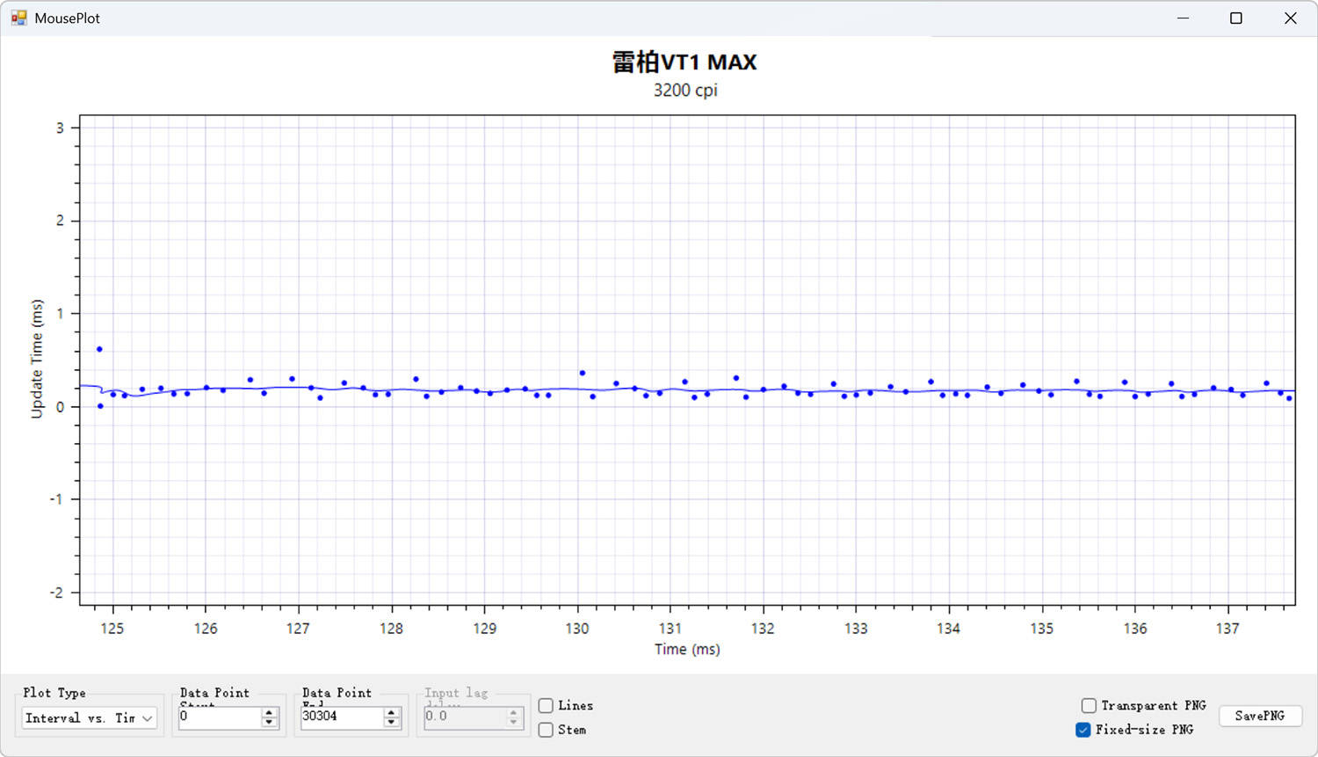Enable the Transparent PNG checkbox

tap(1089, 706)
